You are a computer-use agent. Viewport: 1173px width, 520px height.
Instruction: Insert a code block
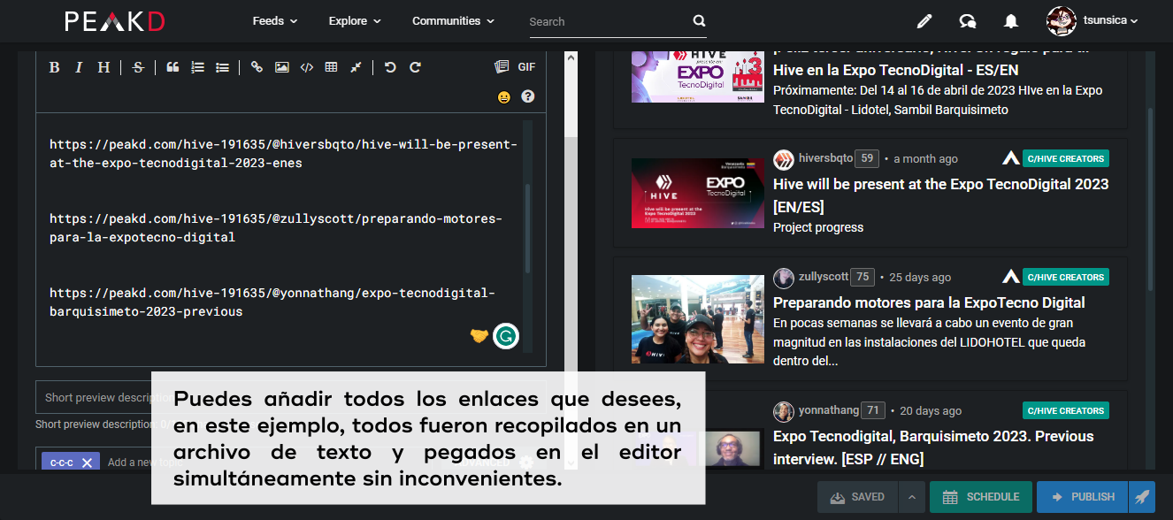tap(306, 67)
